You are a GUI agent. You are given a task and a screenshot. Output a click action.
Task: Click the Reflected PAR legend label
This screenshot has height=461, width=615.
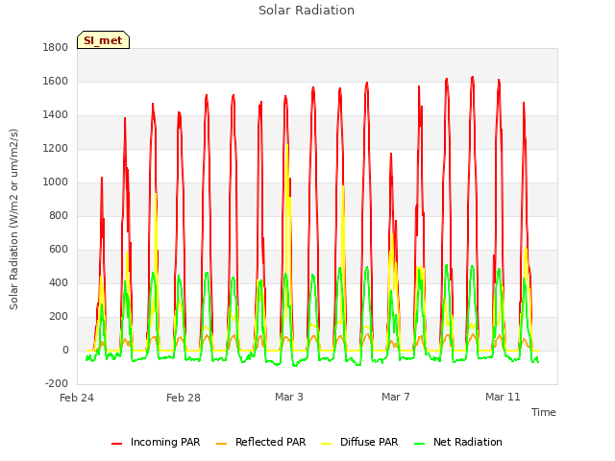pyautogui.click(x=270, y=442)
